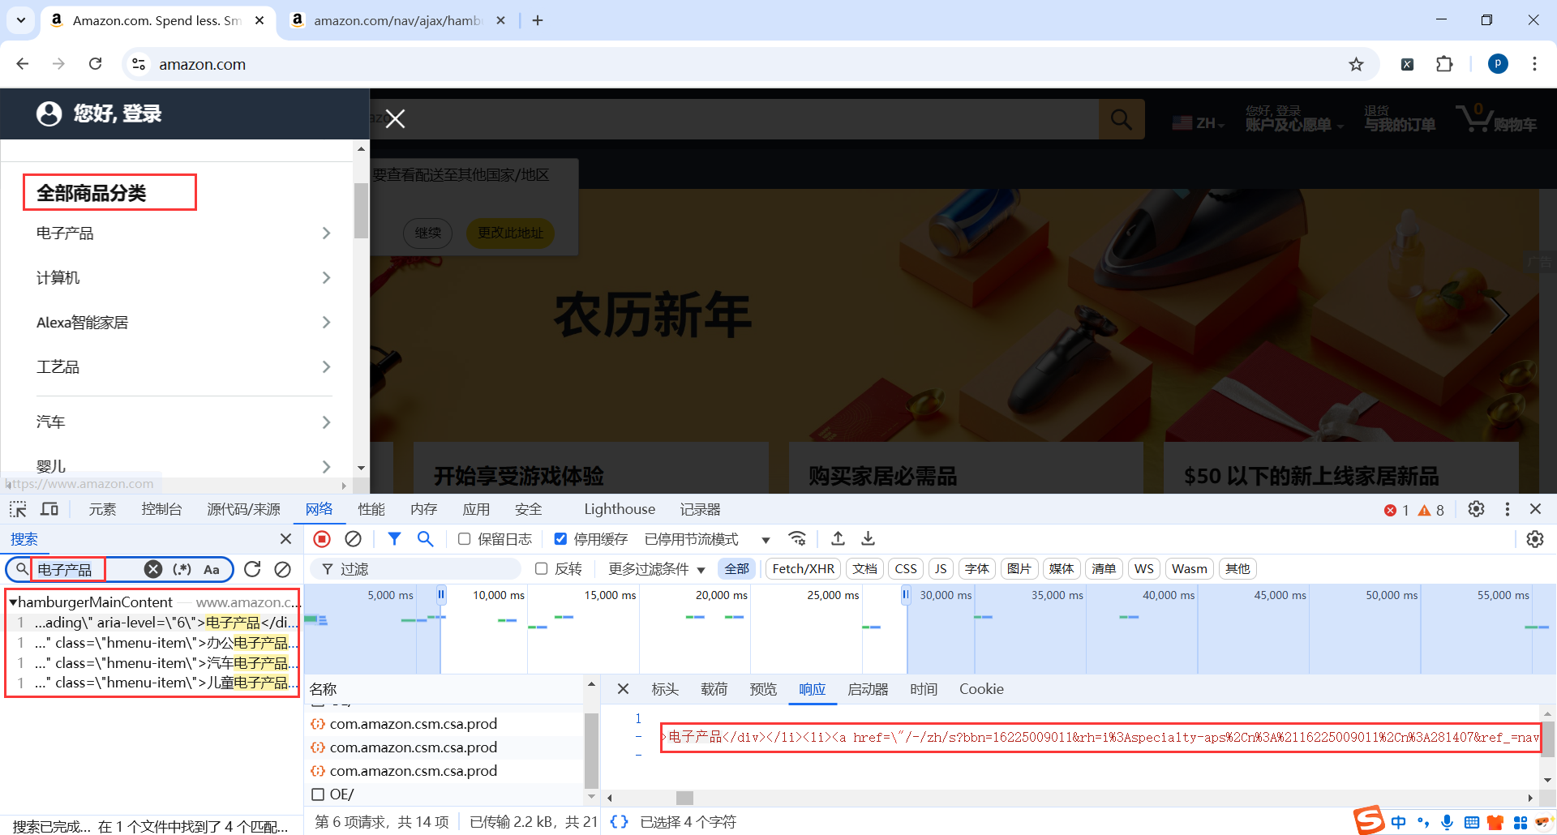
Task: Open the 预览 request tab
Action: (763, 689)
